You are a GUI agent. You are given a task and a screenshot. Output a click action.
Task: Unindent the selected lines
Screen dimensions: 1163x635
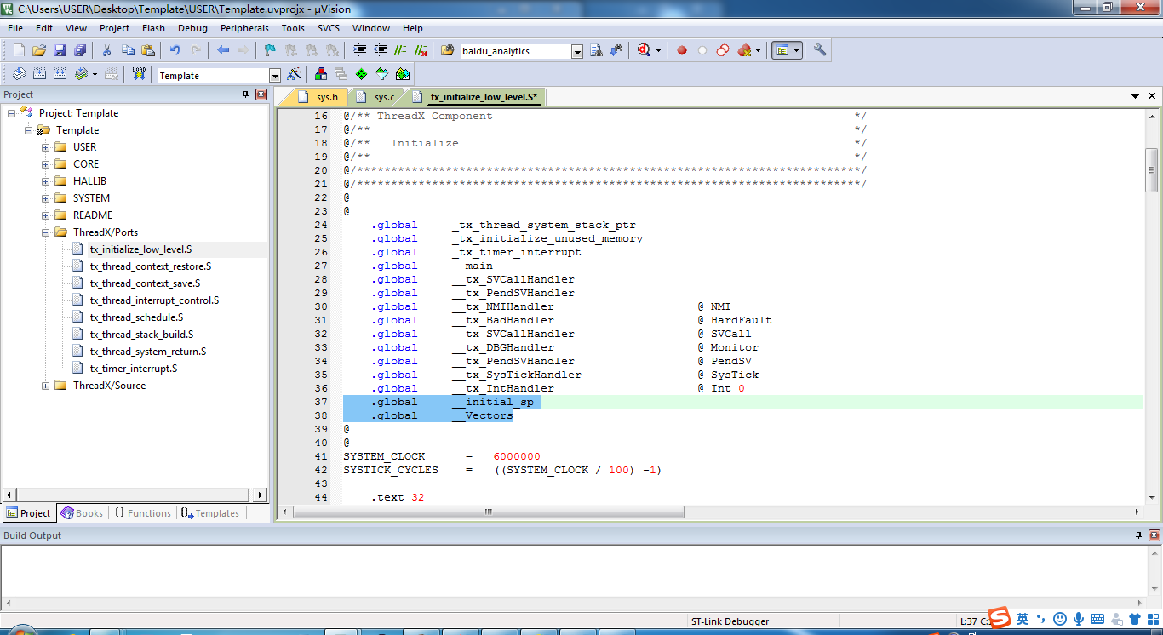[x=380, y=51]
